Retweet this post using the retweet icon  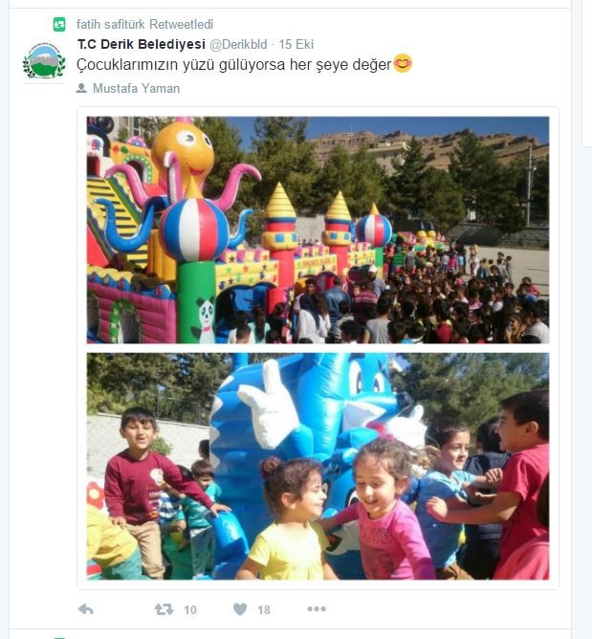[x=164, y=609]
